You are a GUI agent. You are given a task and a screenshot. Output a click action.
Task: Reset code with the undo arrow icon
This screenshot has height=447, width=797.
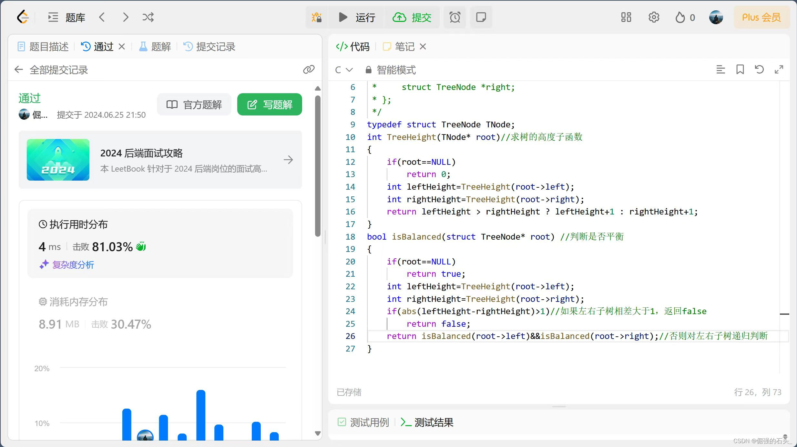coord(759,69)
